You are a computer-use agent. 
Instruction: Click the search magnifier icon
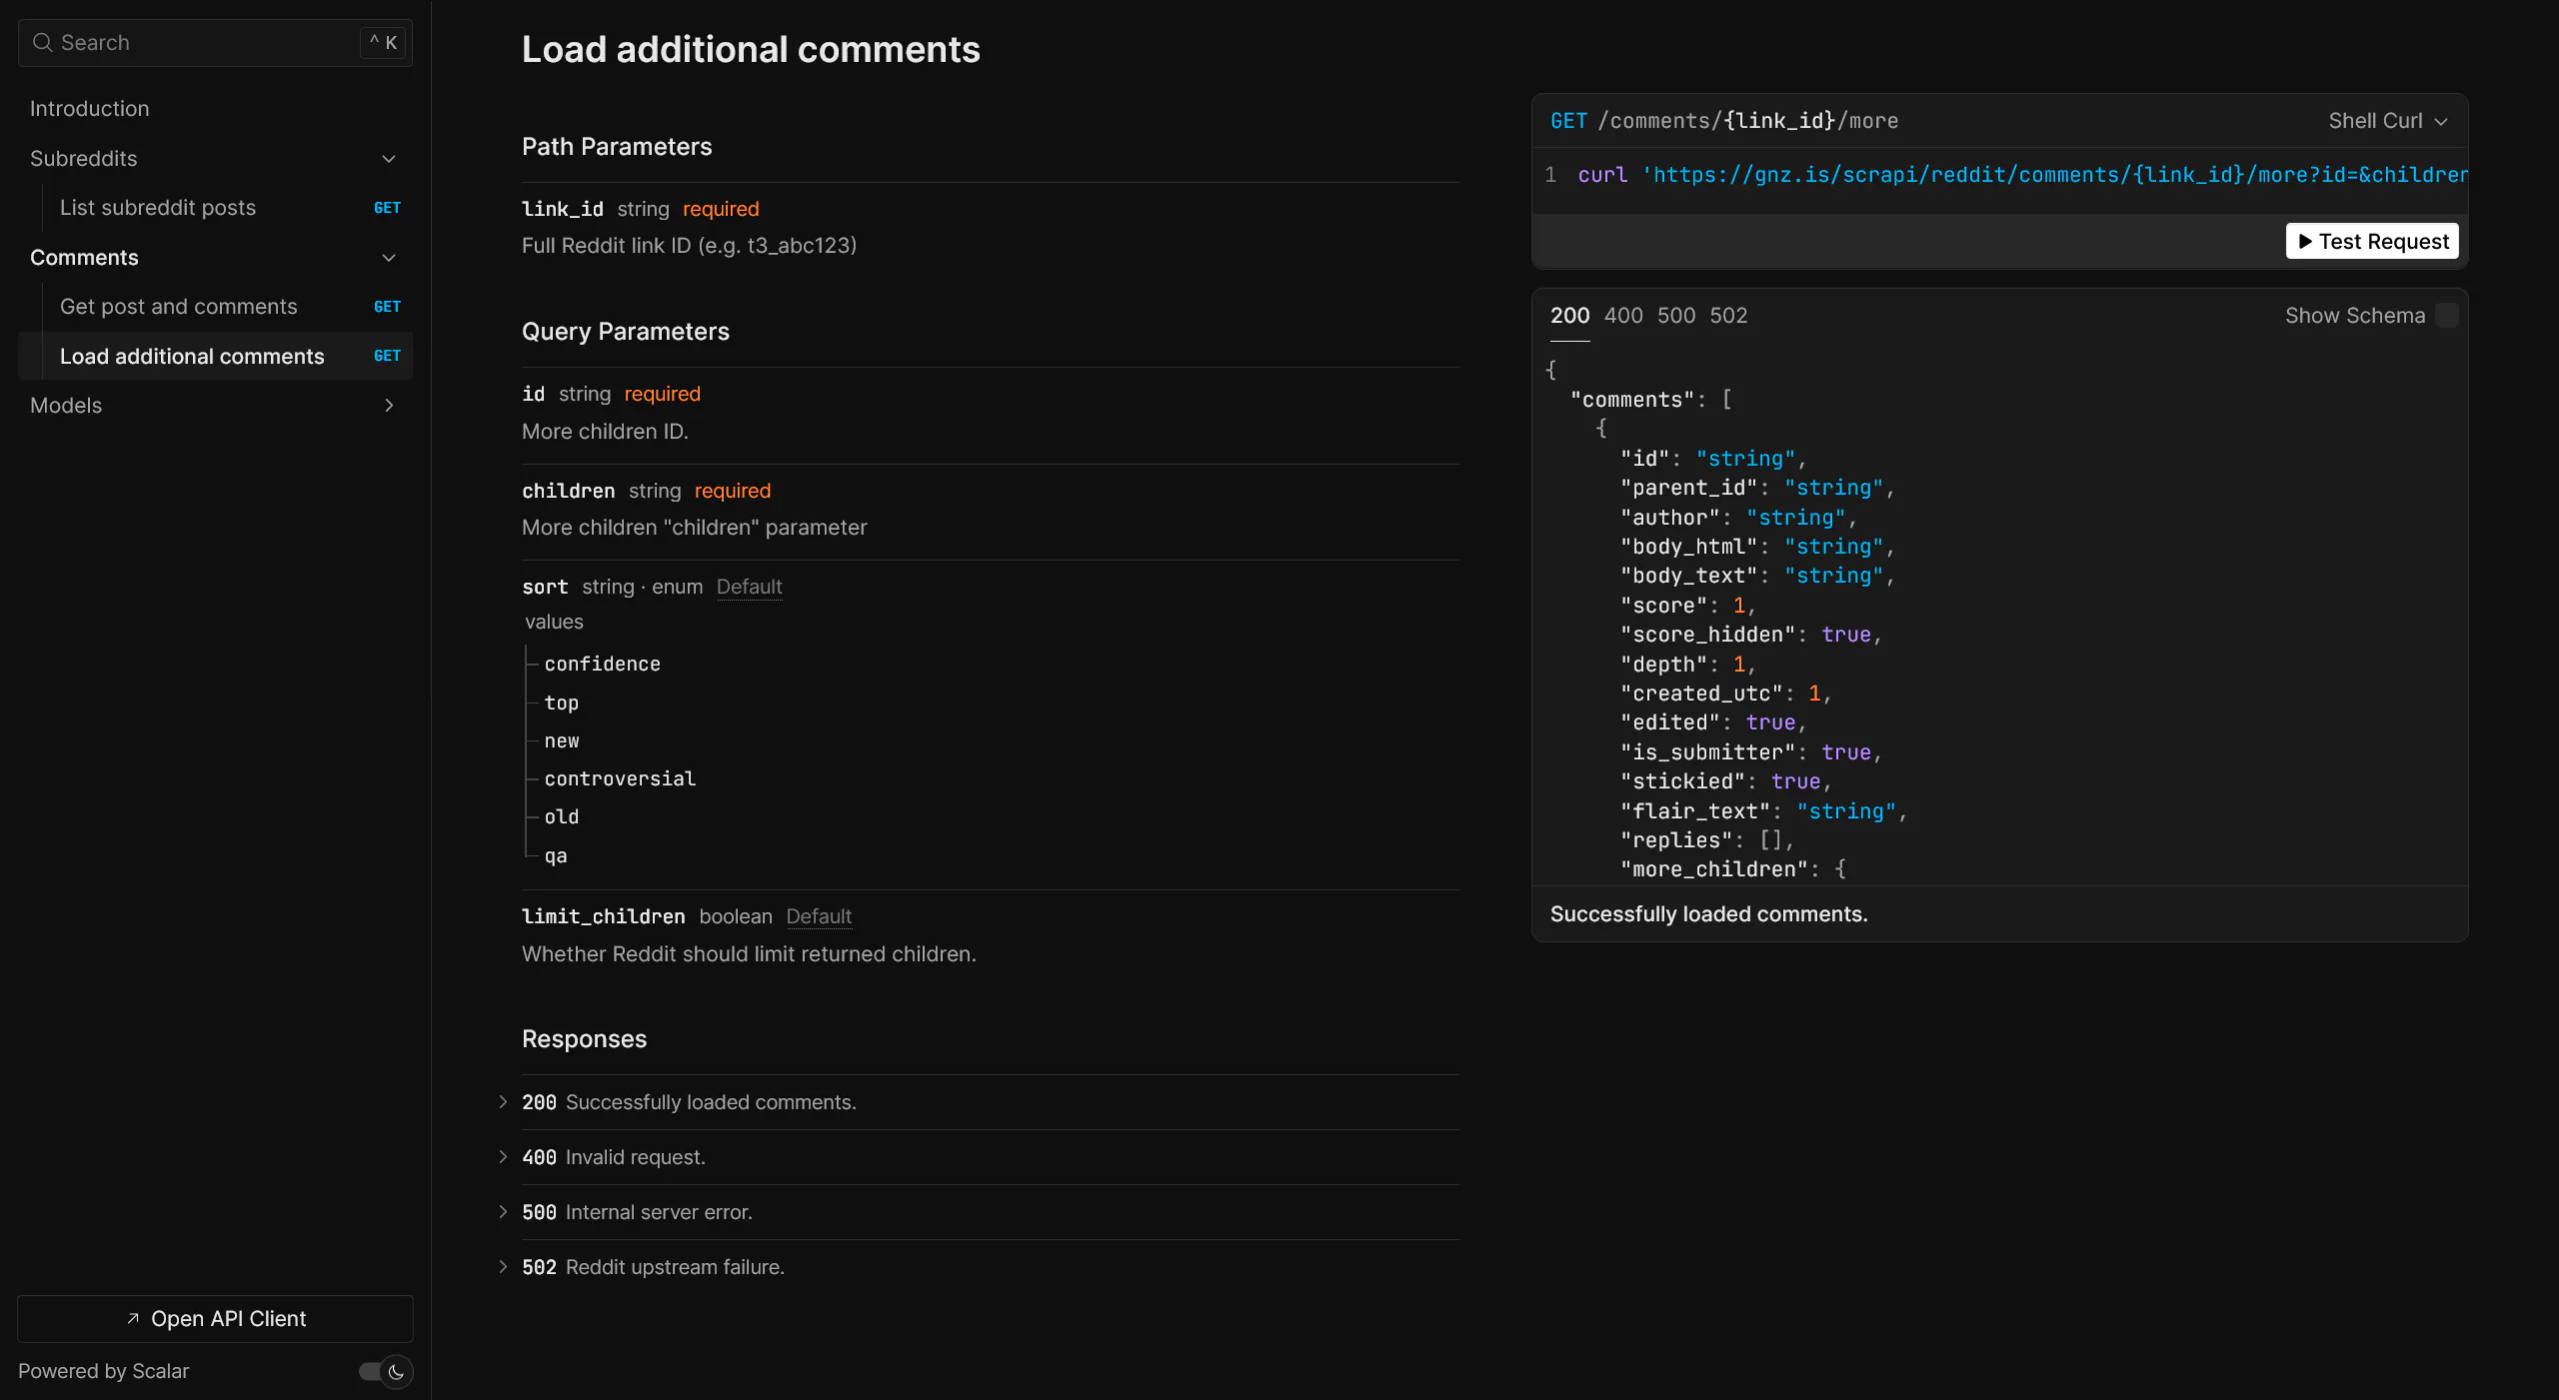[x=42, y=43]
